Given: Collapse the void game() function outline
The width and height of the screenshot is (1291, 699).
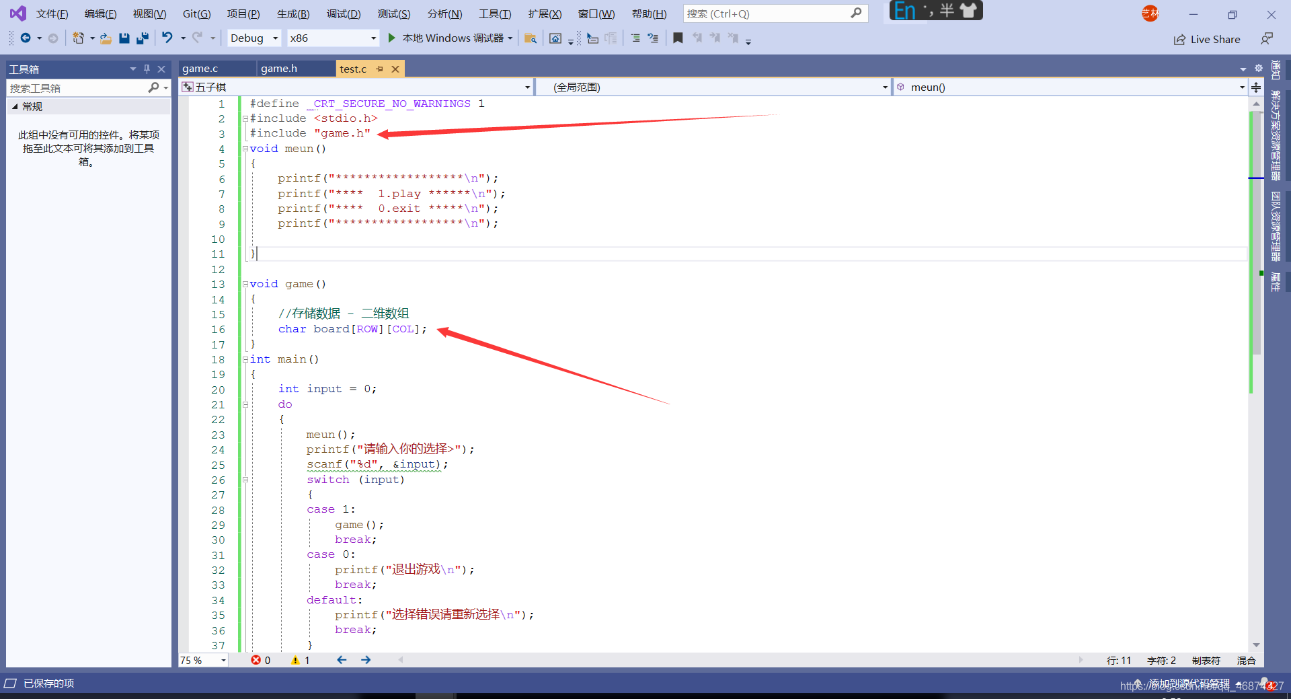Looking at the screenshot, I should [245, 285].
